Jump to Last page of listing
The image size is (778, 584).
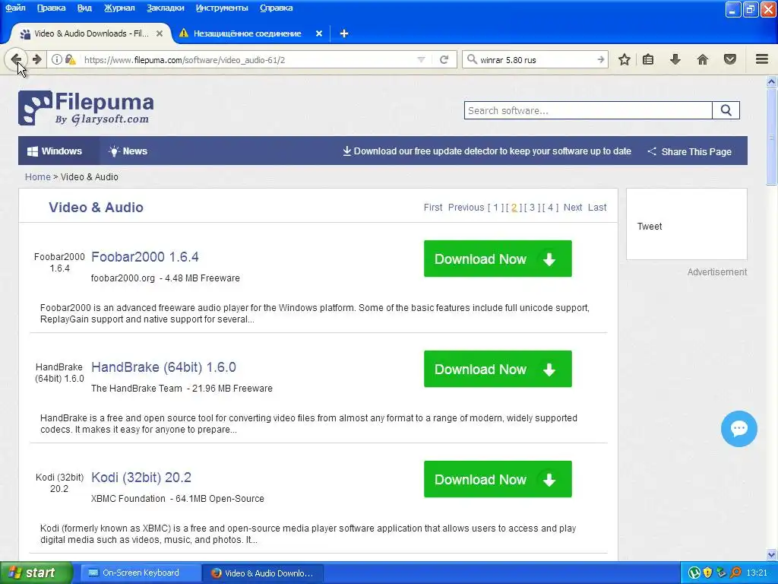(x=597, y=208)
